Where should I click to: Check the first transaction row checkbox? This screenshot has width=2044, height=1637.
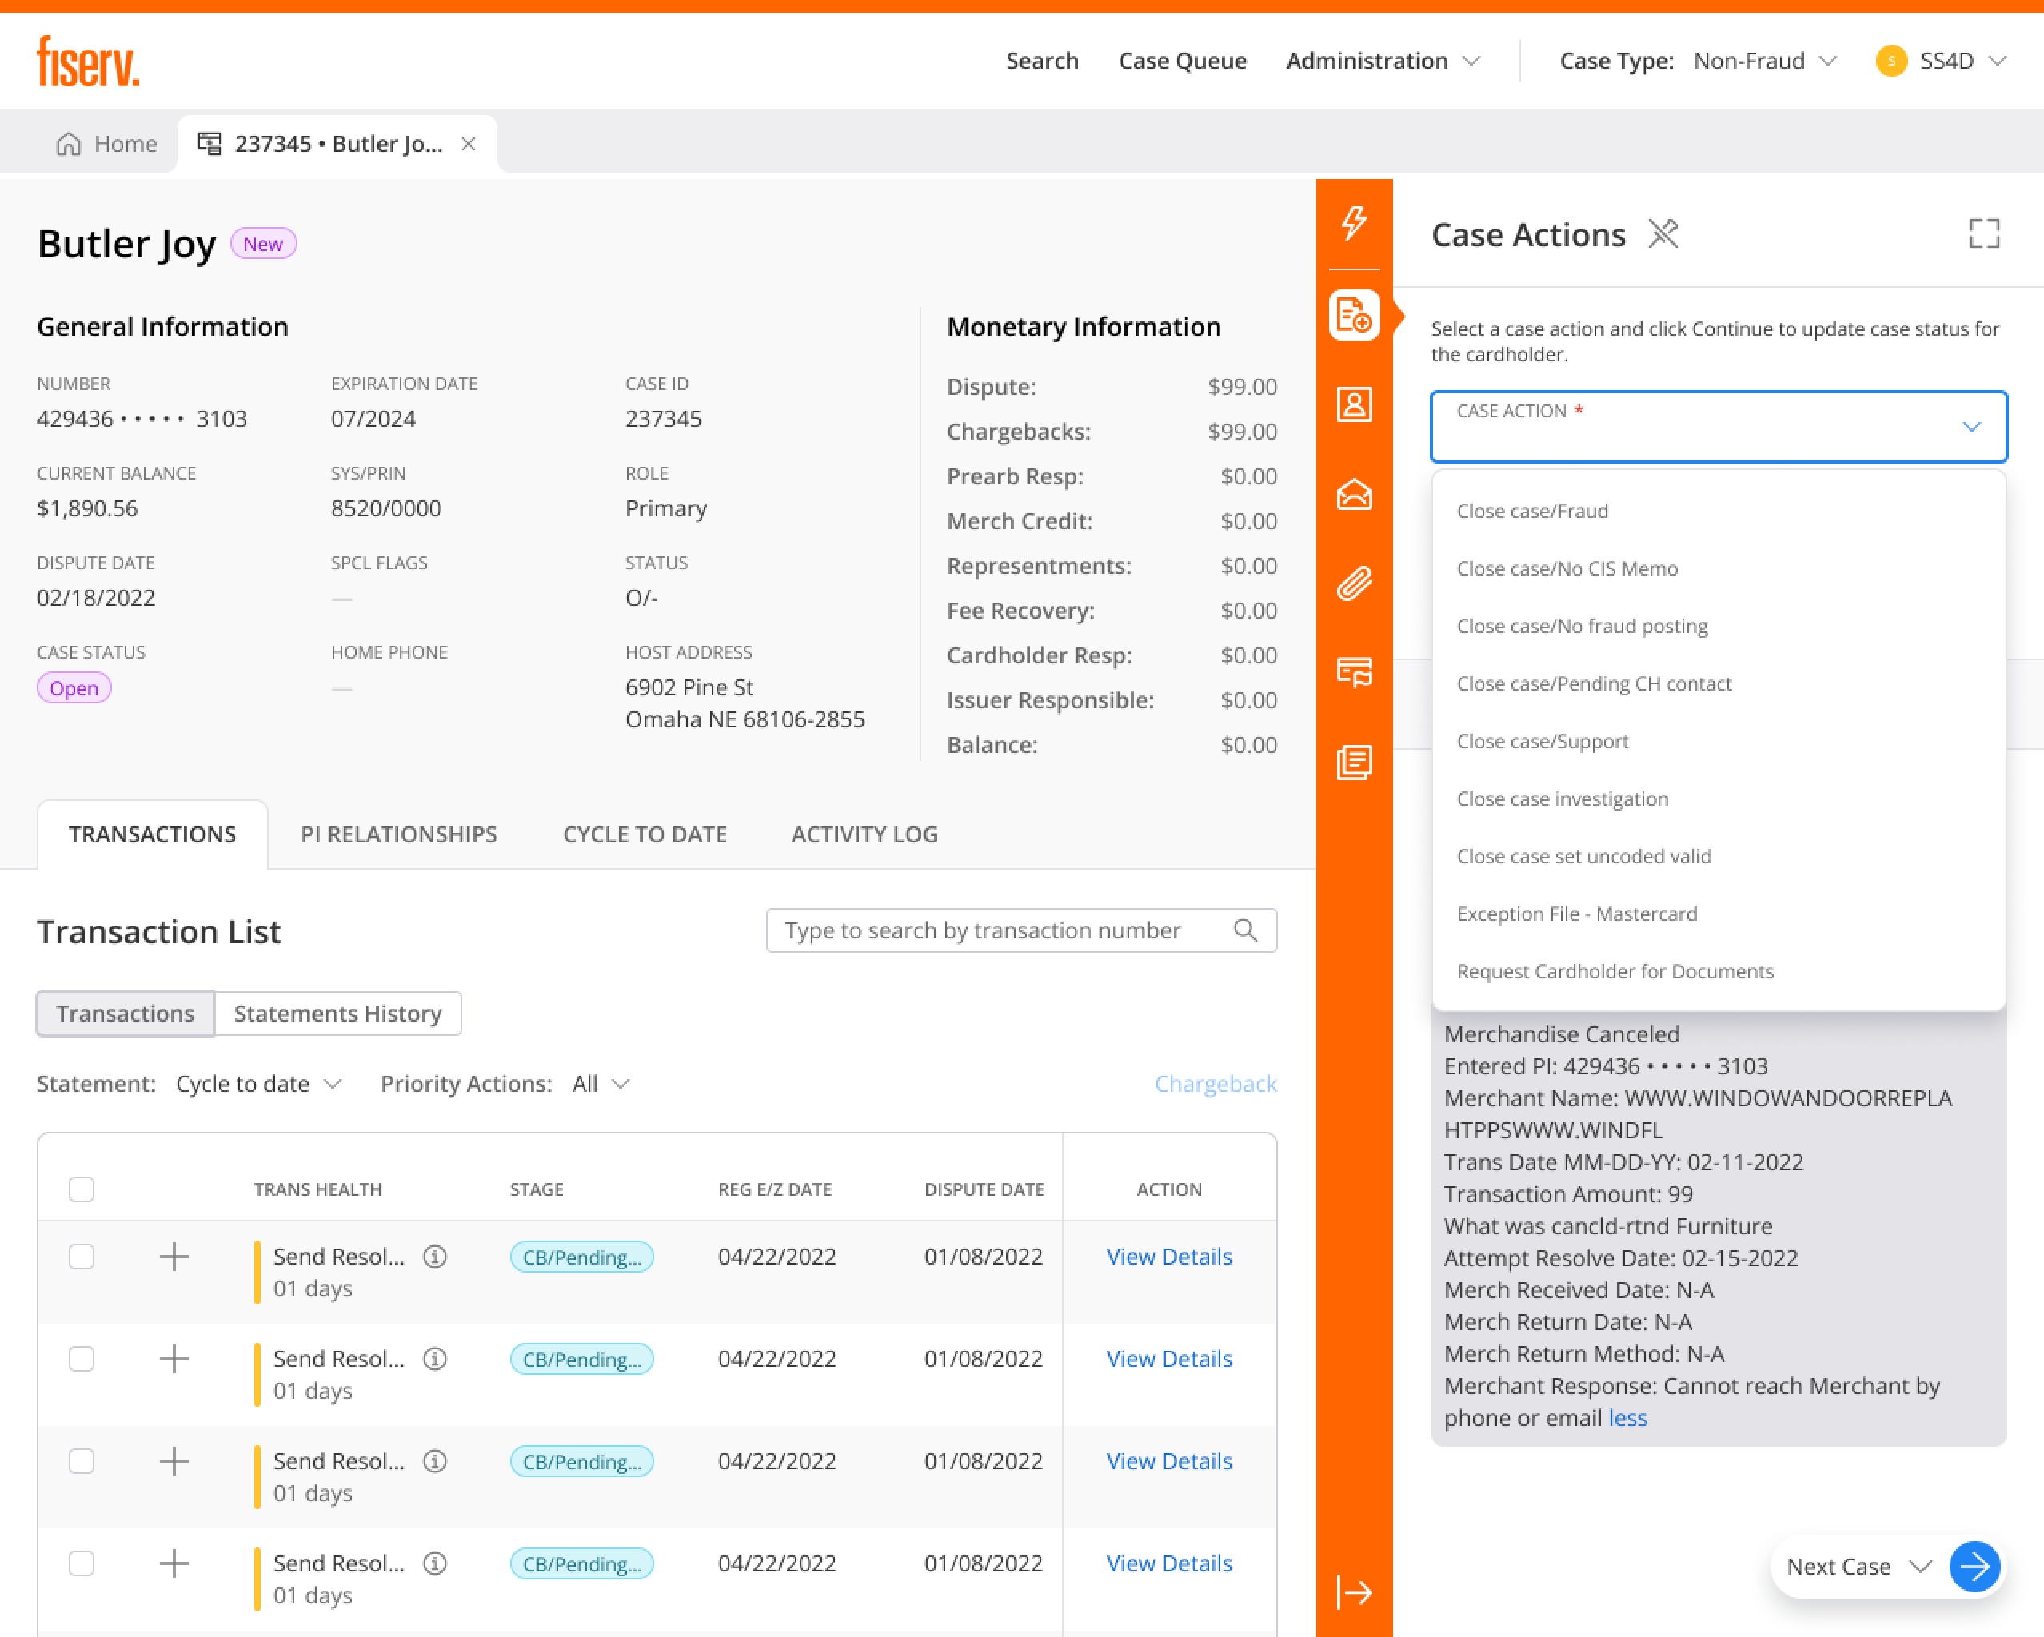point(82,1256)
